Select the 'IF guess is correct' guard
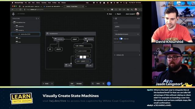This screenshot has height=109, width=195. 83,51
